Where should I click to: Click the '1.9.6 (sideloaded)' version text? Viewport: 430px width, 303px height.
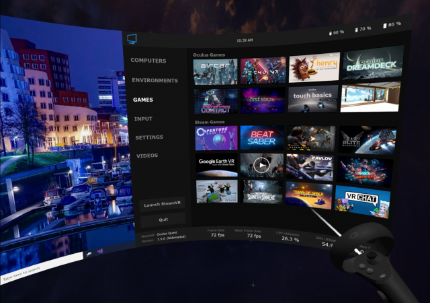pyautogui.click(x=171, y=238)
